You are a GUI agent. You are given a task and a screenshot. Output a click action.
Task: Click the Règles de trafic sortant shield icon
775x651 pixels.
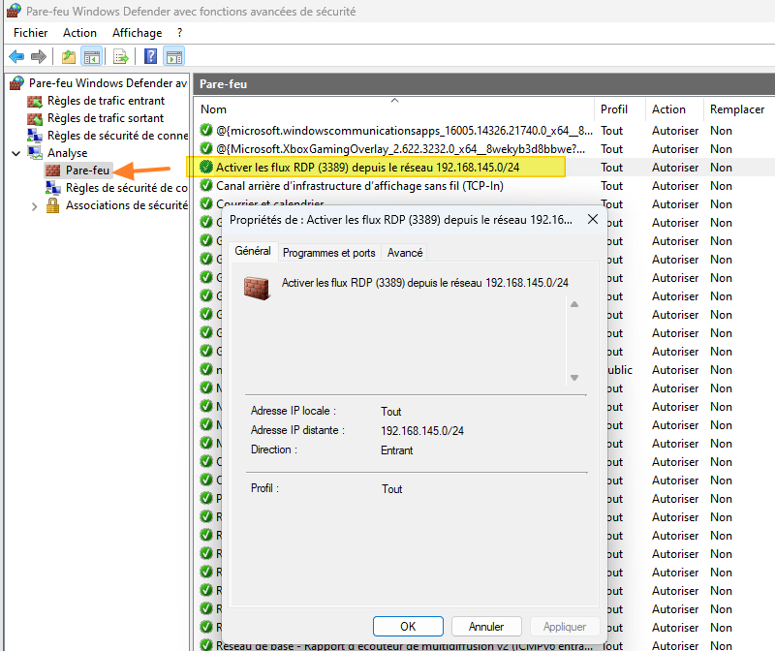(35, 118)
